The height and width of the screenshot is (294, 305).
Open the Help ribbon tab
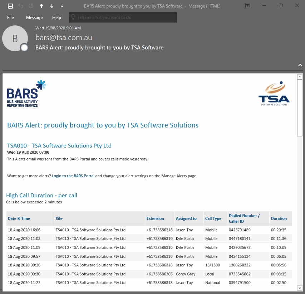[56, 18]
